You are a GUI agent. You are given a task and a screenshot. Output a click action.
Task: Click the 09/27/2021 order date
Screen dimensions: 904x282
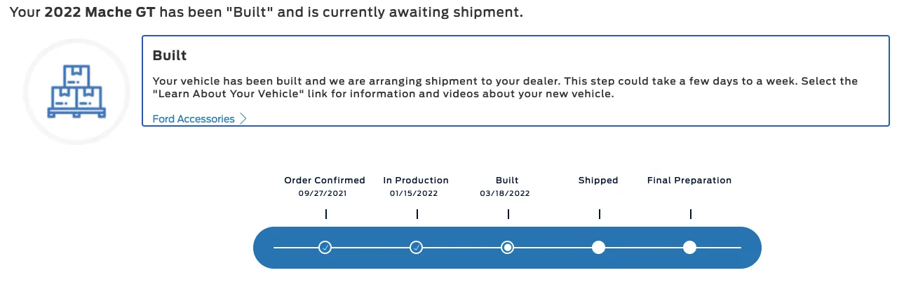[x=323, y=193]
